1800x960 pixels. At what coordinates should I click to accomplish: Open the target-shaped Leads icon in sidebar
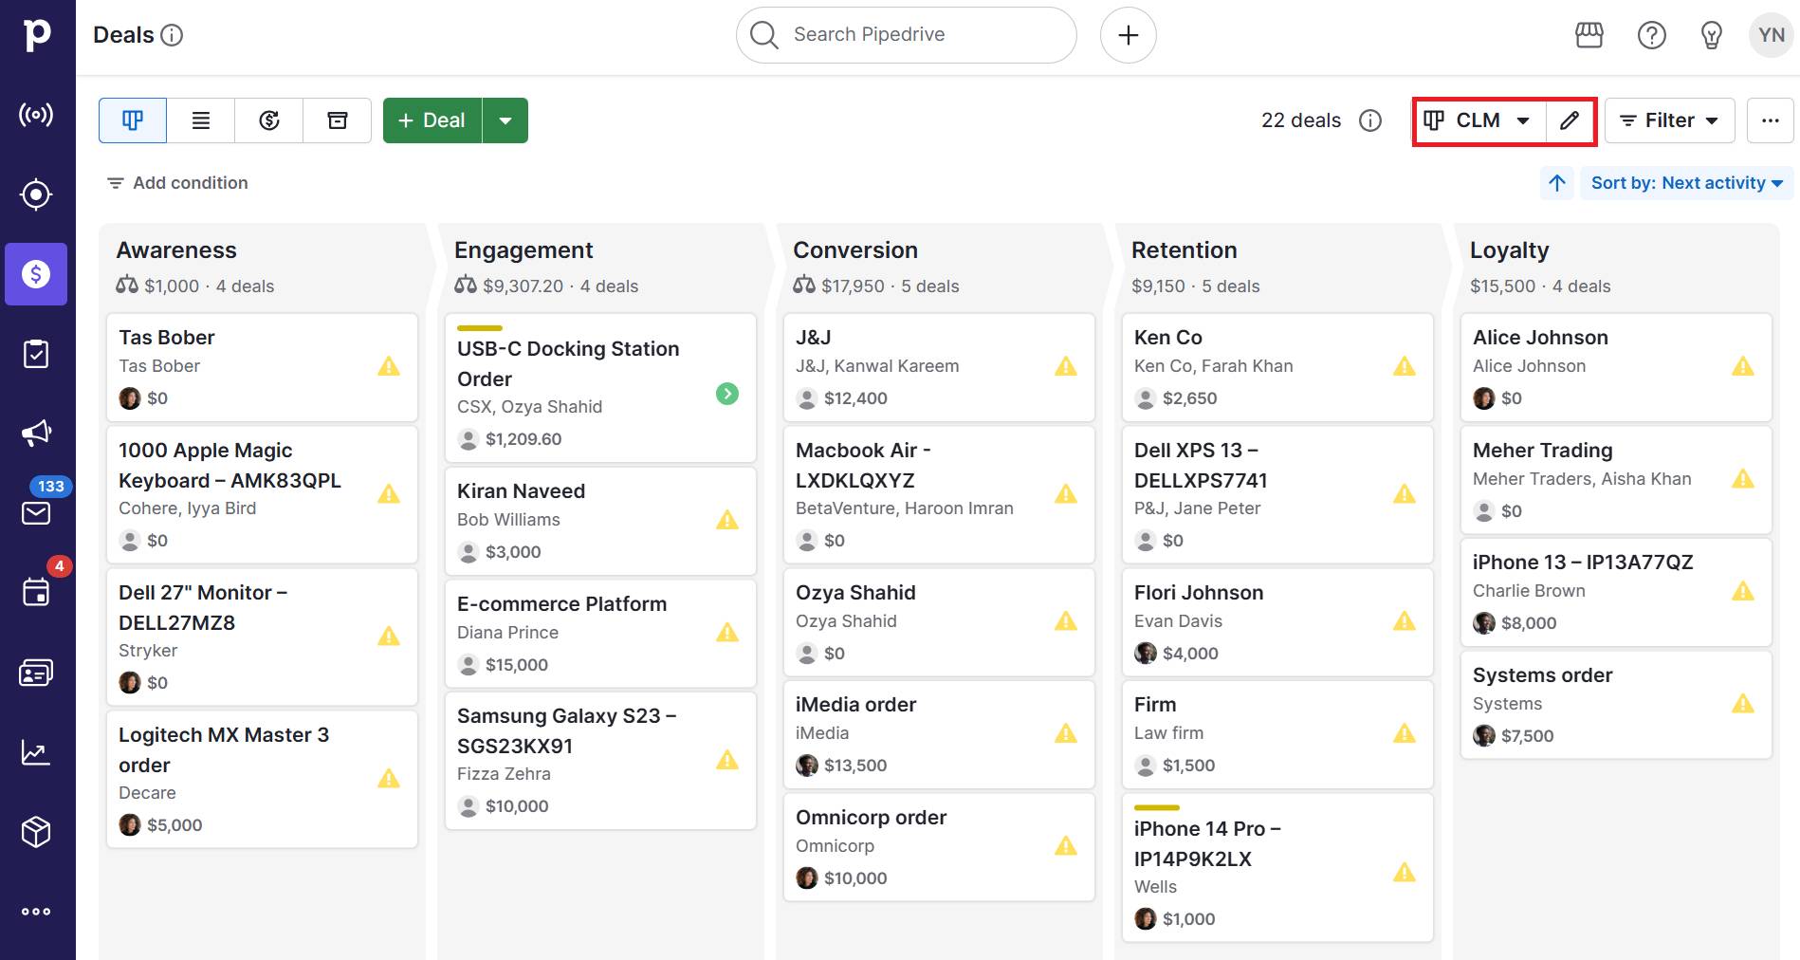[x=36, y=194]
